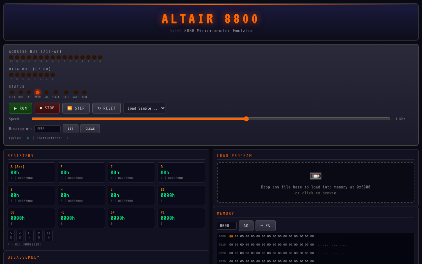Click the 'or click to browse' link text
Screen dimensions: 422x264
coord(316,193)
